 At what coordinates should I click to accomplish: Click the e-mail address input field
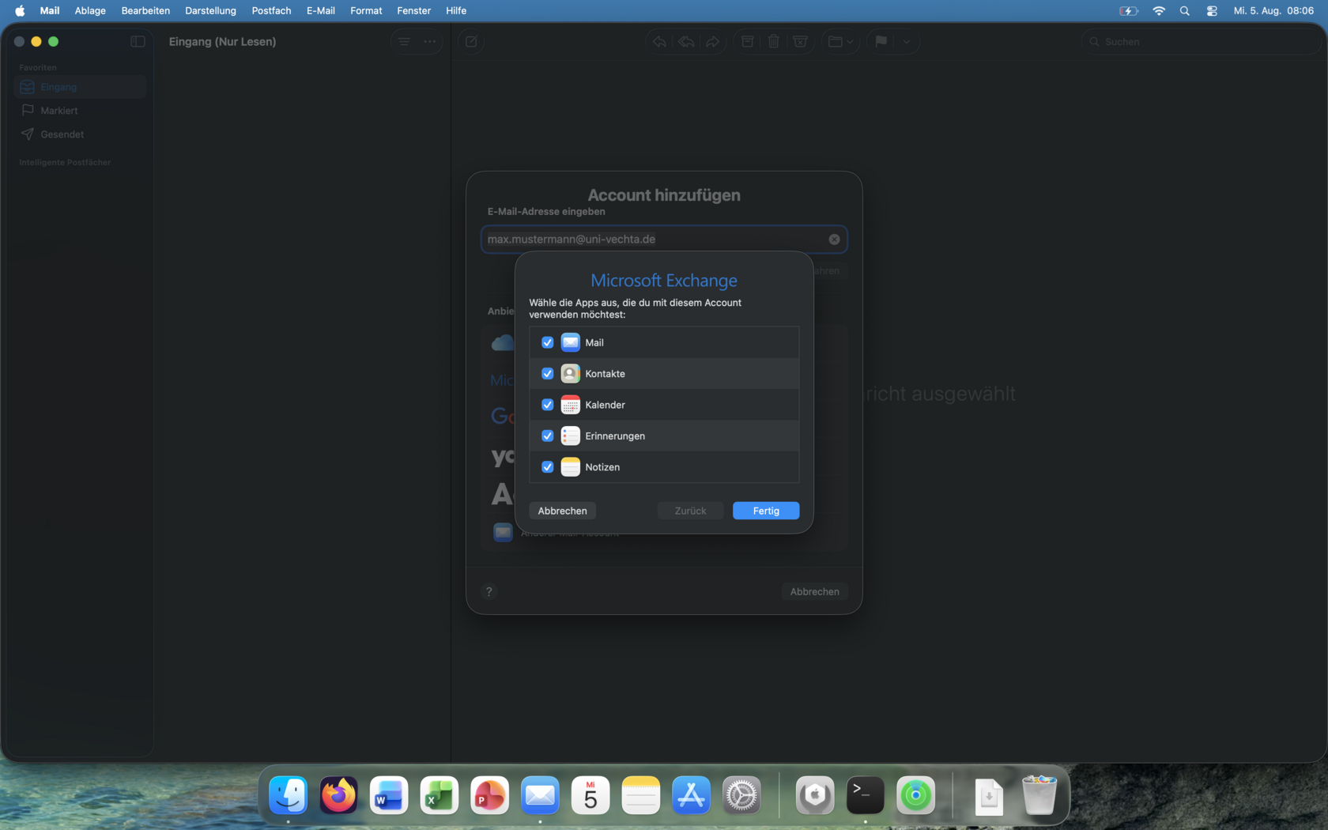pyautogui.click(x=664, y=240)
